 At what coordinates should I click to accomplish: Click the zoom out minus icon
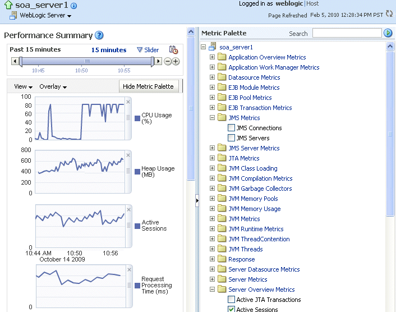[x=168, y=61]
